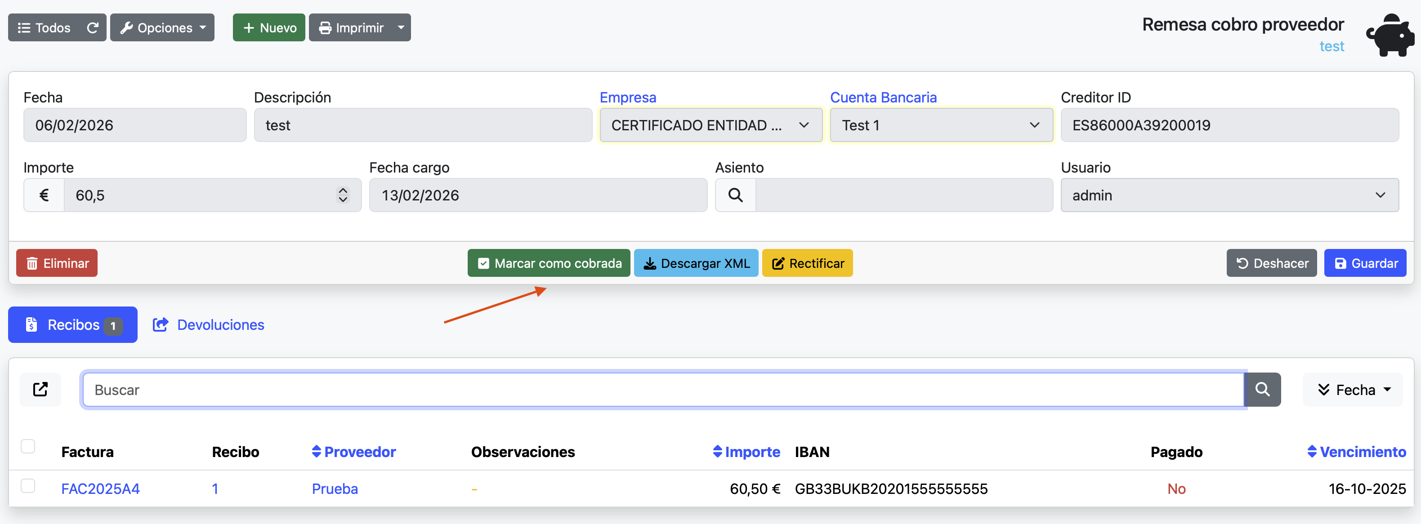Check the select-all checkbox in table header
Screen dimensions: 1421x524
pyautogui.click(x=28, y=446)
